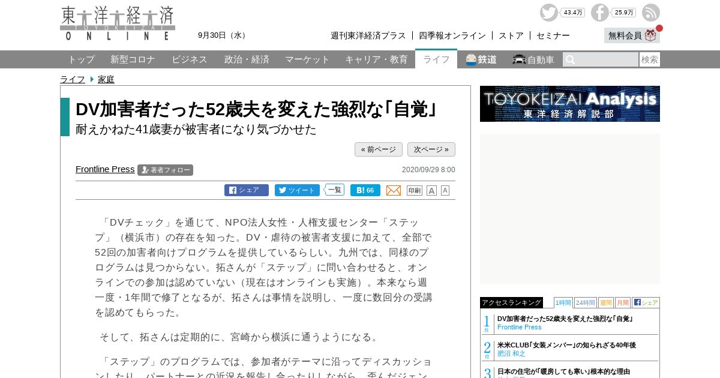Screen dimensions: 720x378
Task: Open the セミナー link
Action: click(x=553, y=35)
